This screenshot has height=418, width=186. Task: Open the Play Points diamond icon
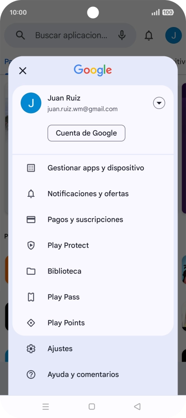point(31,323)
